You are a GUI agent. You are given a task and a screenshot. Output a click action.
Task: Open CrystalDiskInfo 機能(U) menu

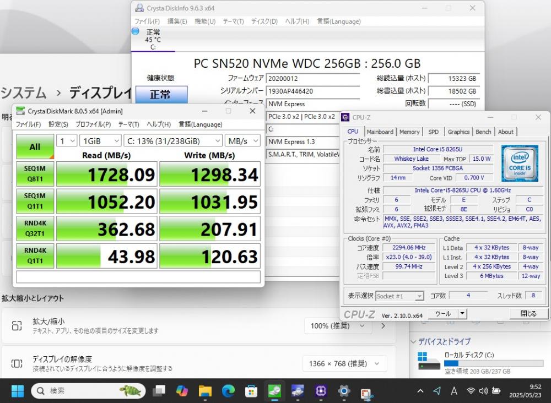[x=205, y=21]
